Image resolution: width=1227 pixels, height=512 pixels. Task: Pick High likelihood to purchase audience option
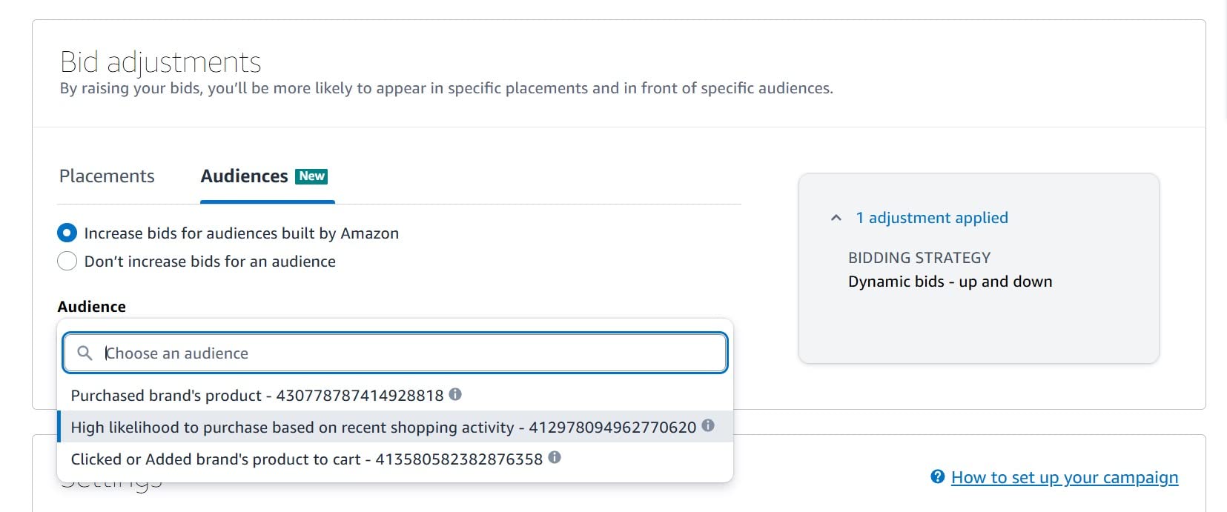pos(383,428)
